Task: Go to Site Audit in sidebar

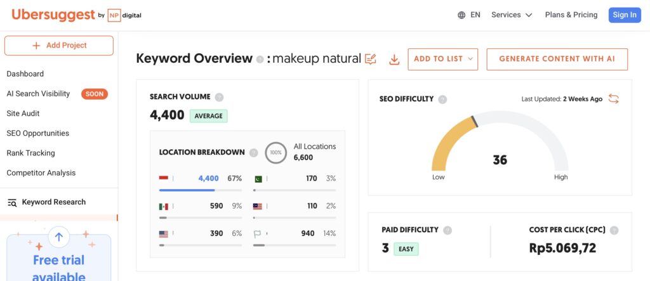Action: click(23, 114)
